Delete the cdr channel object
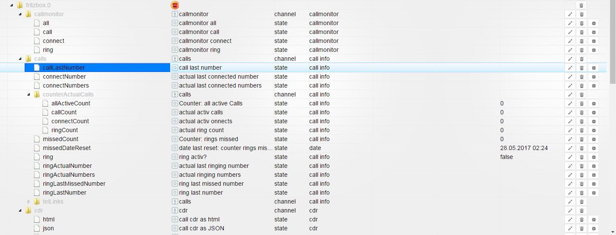The width and height of the screenshot is (616, 235). (x=581, y=210)
